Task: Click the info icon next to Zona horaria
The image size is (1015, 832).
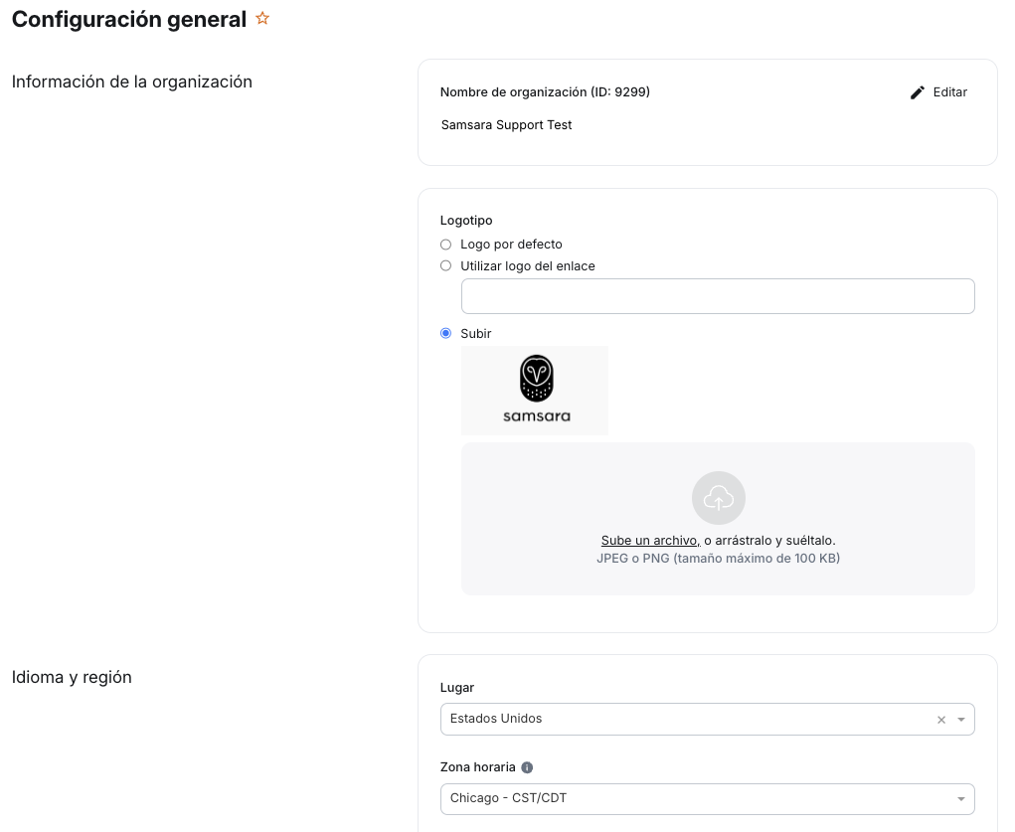Action: tap(527, 767)
